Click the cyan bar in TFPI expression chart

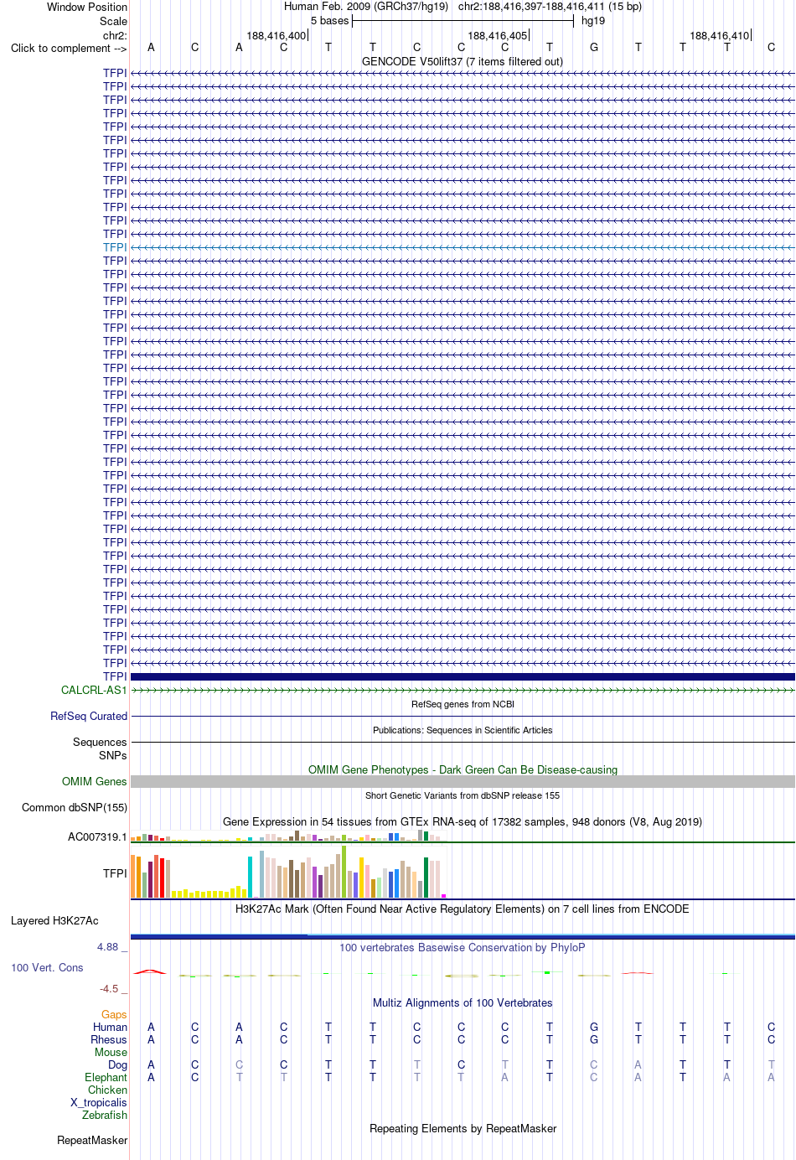coord(250,877)
